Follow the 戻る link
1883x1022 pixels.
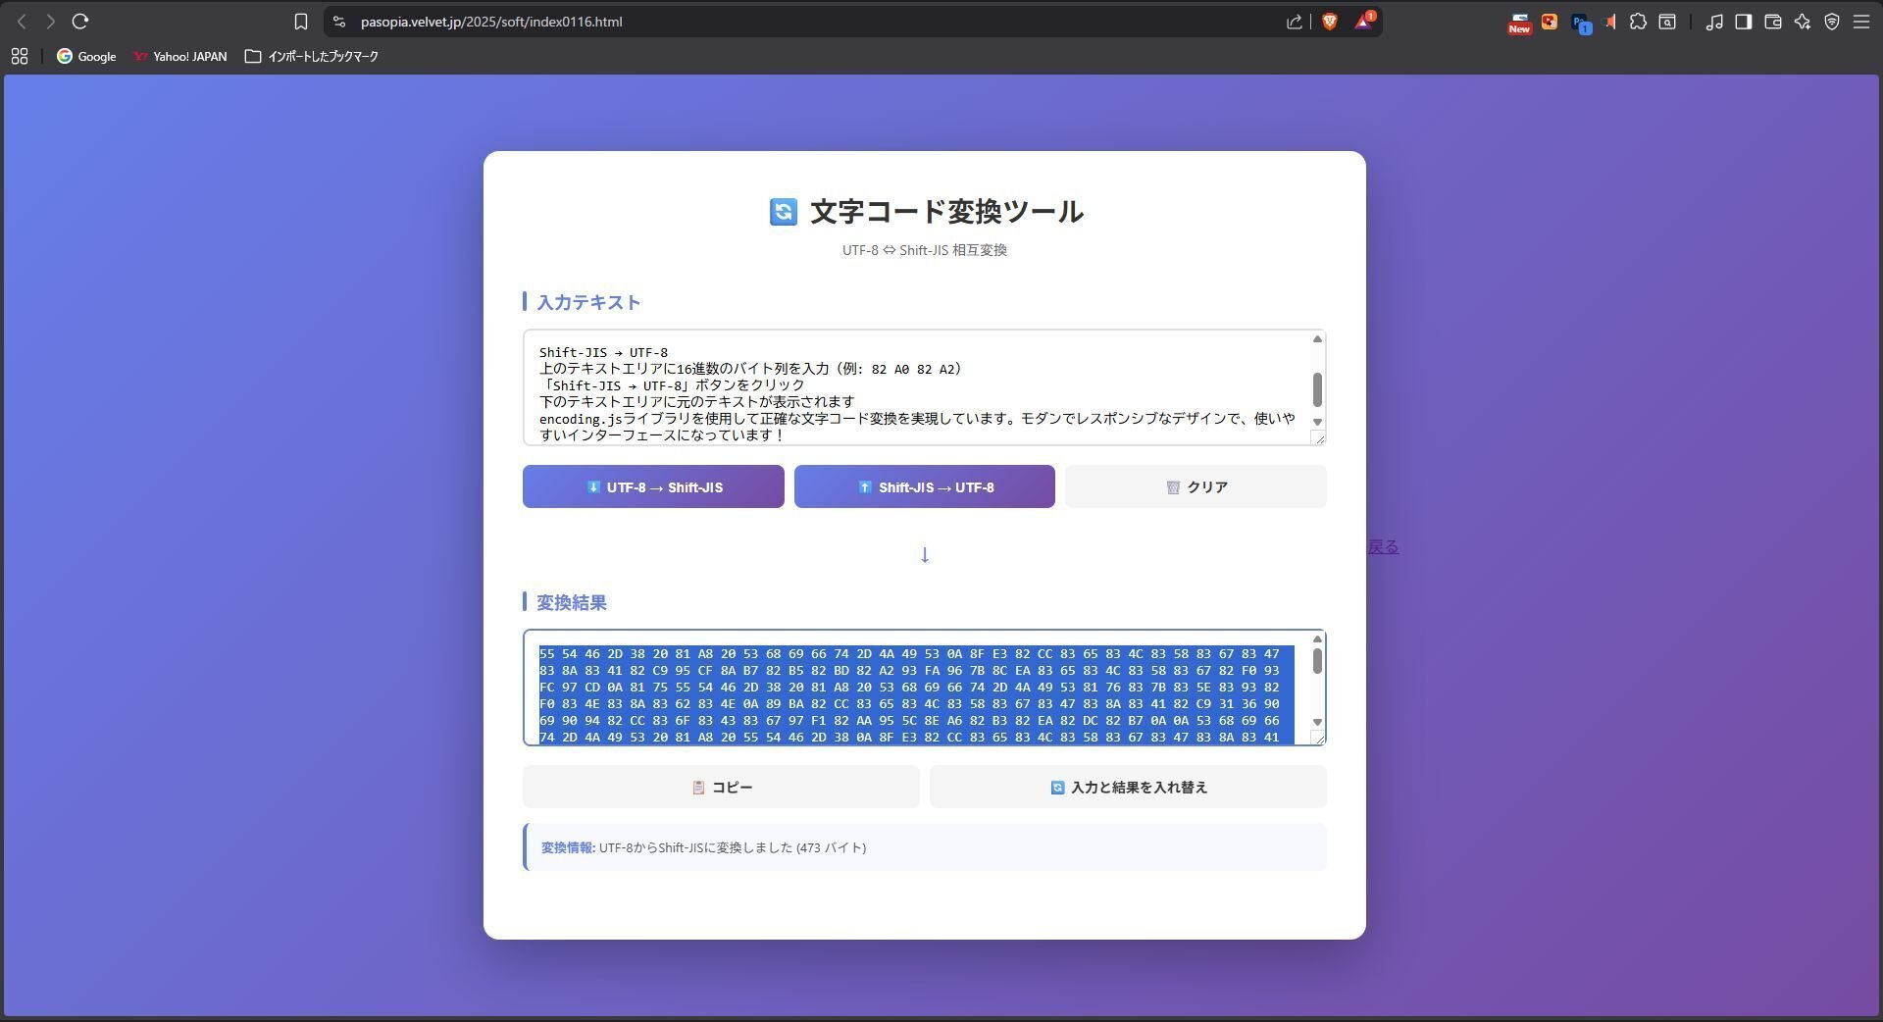click(1383, 546)
